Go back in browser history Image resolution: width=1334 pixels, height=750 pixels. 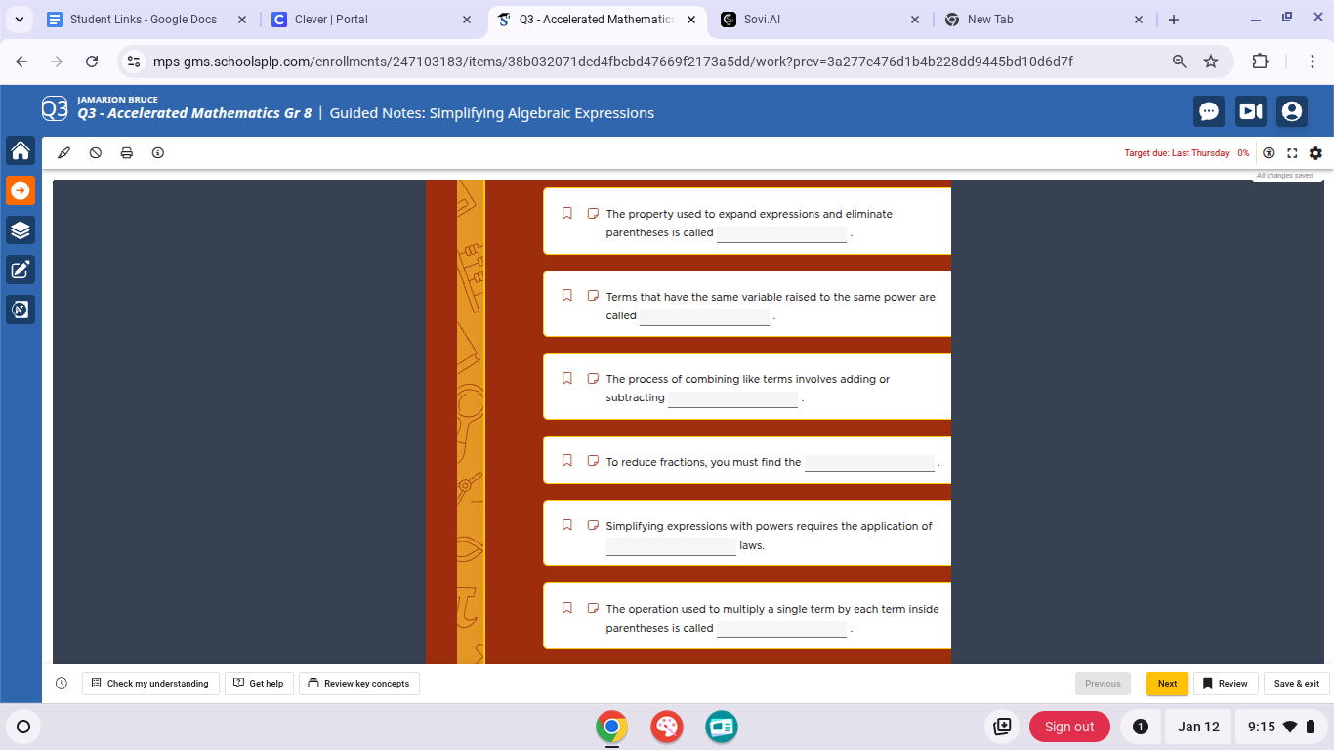21,62
